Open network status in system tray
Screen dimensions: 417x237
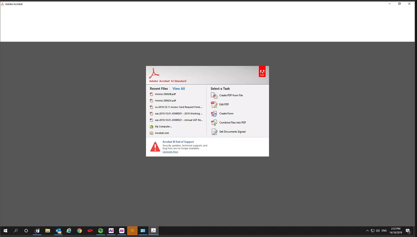tap(373, 231)
